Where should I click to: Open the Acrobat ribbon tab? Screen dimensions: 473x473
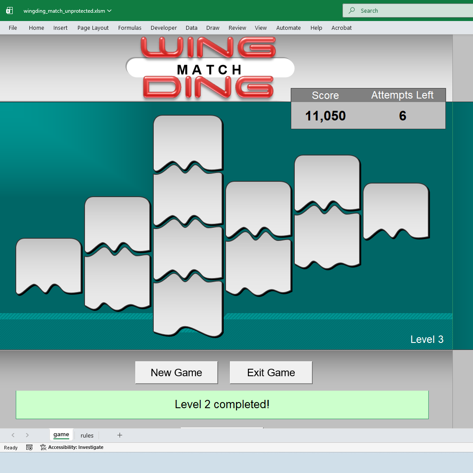coord(341,28)
